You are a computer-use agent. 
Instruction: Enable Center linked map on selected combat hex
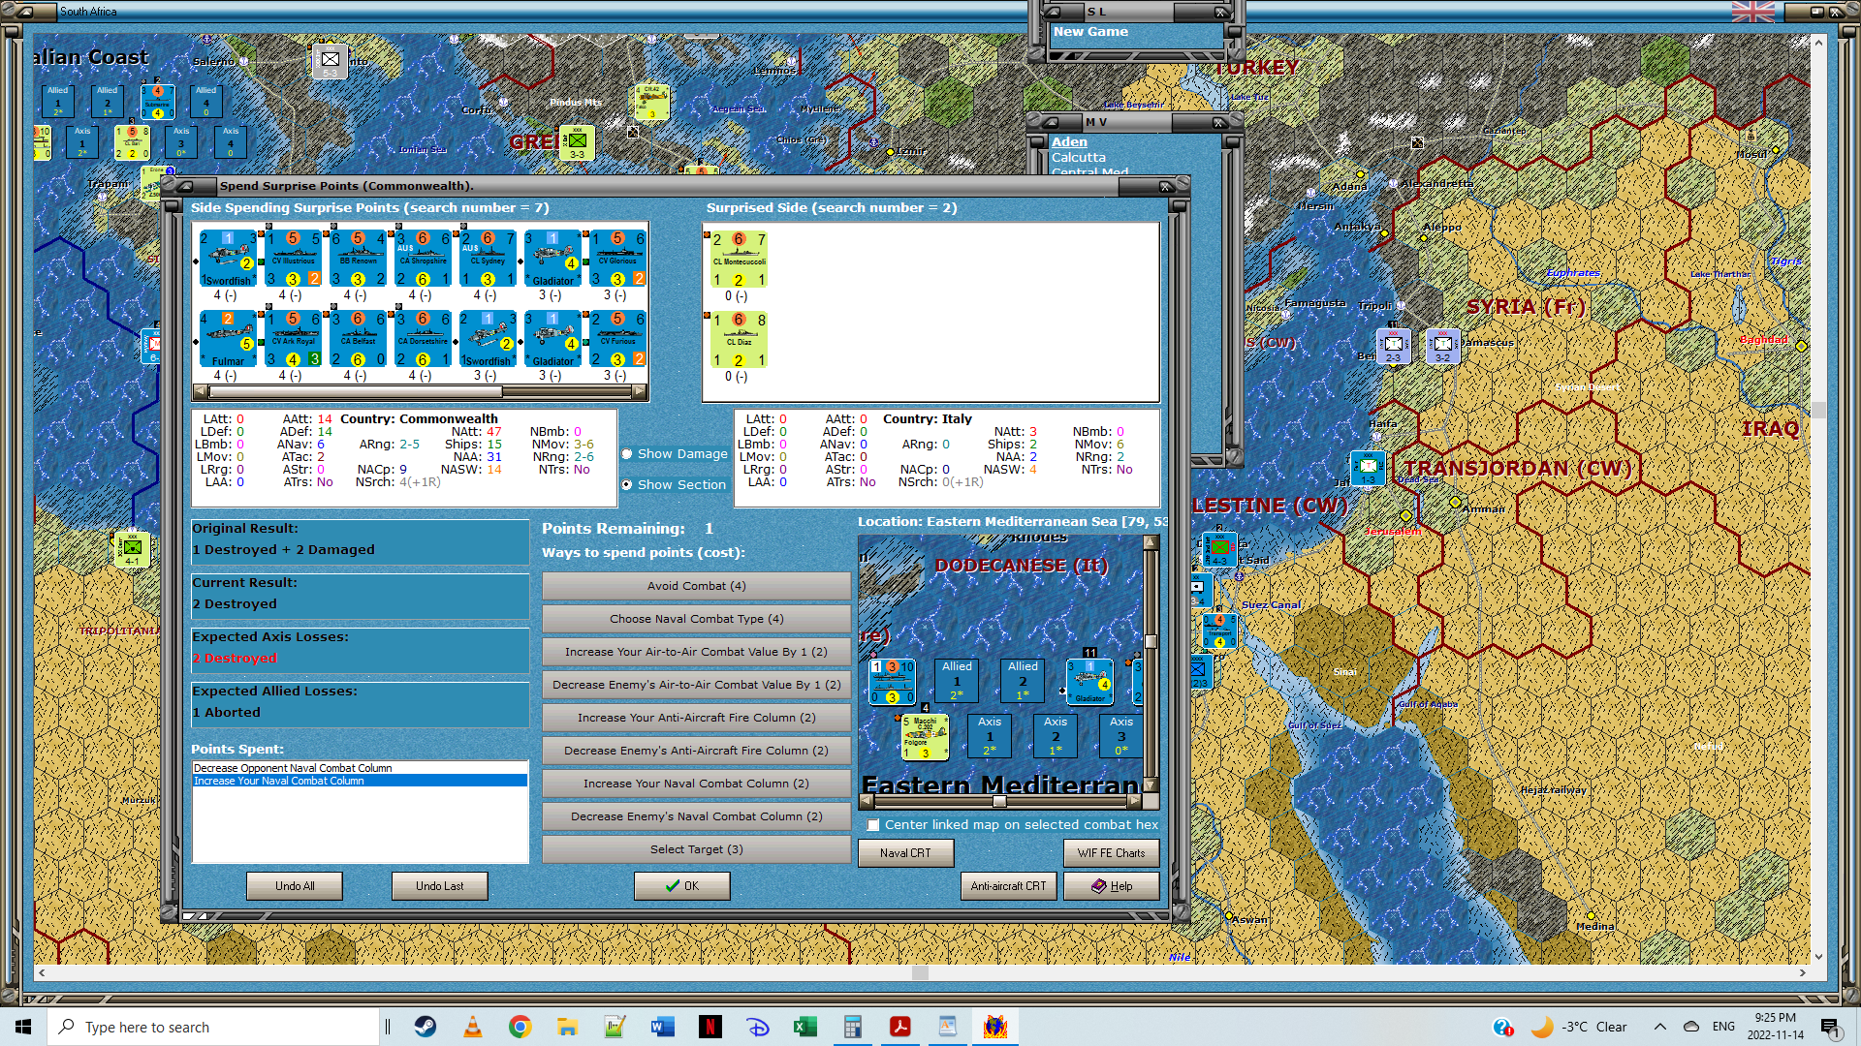[x=873, y=825]
